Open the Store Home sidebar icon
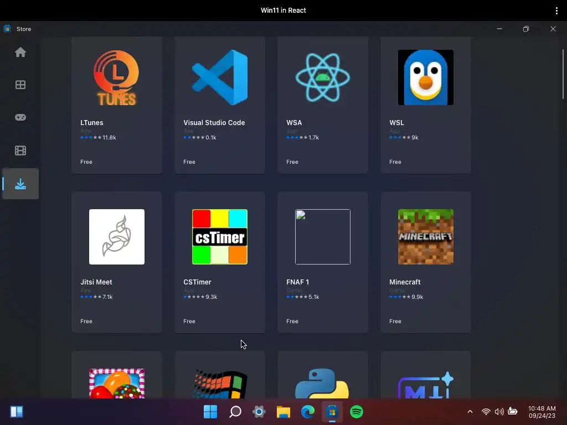This screenshot has width=567, height=425. tap(20, 53)
